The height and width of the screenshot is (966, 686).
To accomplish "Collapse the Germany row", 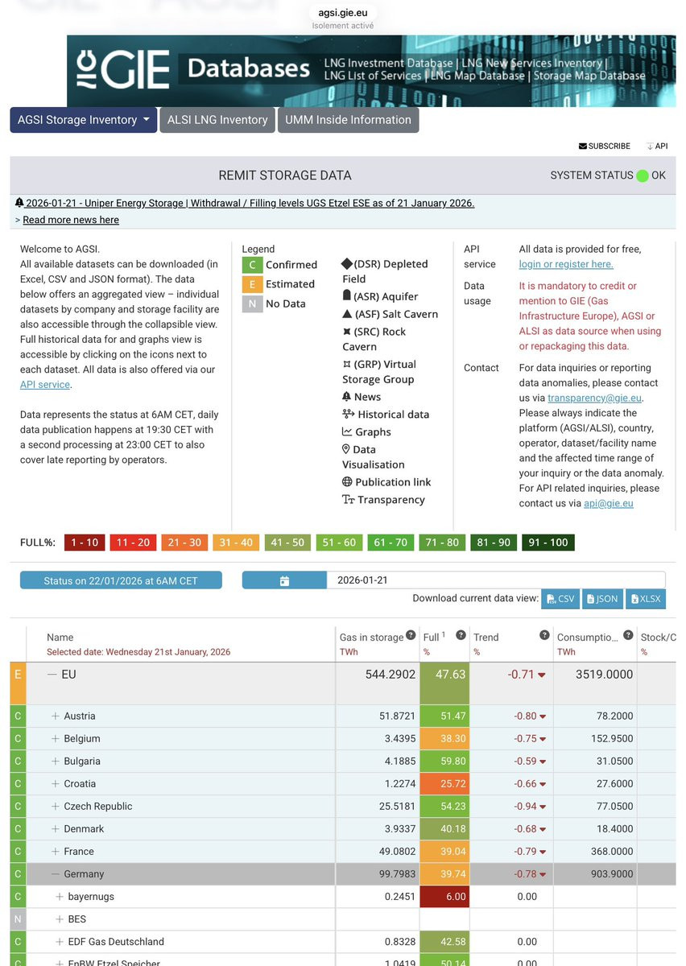I will tap(56, 874).
